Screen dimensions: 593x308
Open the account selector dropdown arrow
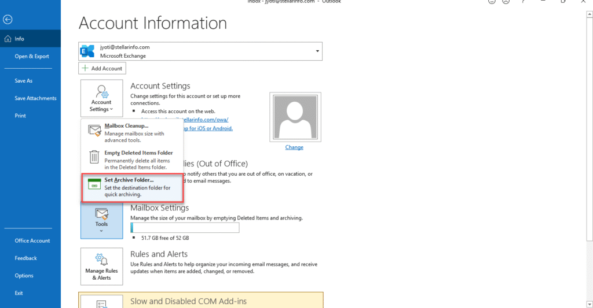[317, 51]
